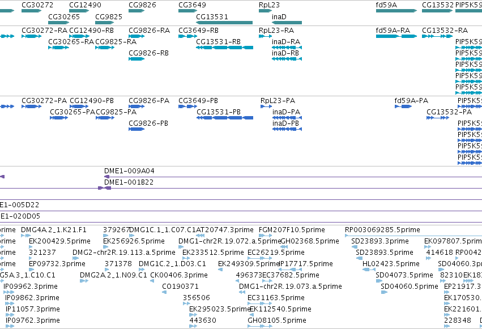
Task: Select protein CG30265-PA
Action: pos(59,118)
